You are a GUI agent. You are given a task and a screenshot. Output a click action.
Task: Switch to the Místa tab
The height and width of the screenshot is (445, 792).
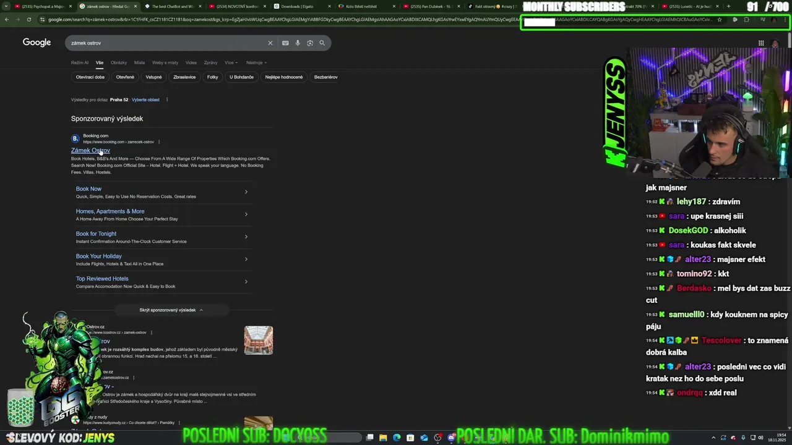tap(140, 62)
